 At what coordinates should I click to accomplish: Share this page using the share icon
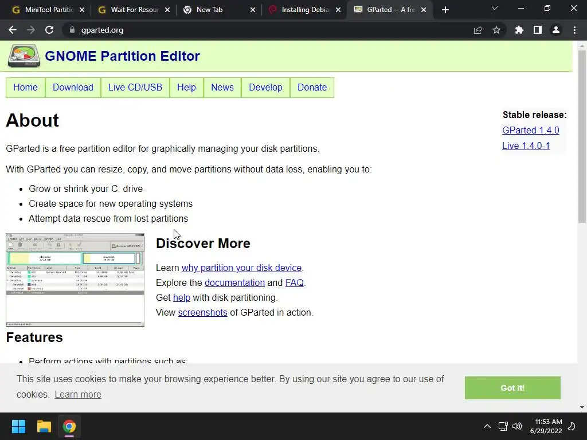(478, 30)
